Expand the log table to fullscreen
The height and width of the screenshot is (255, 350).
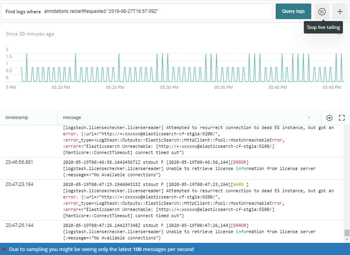(341, 118)
